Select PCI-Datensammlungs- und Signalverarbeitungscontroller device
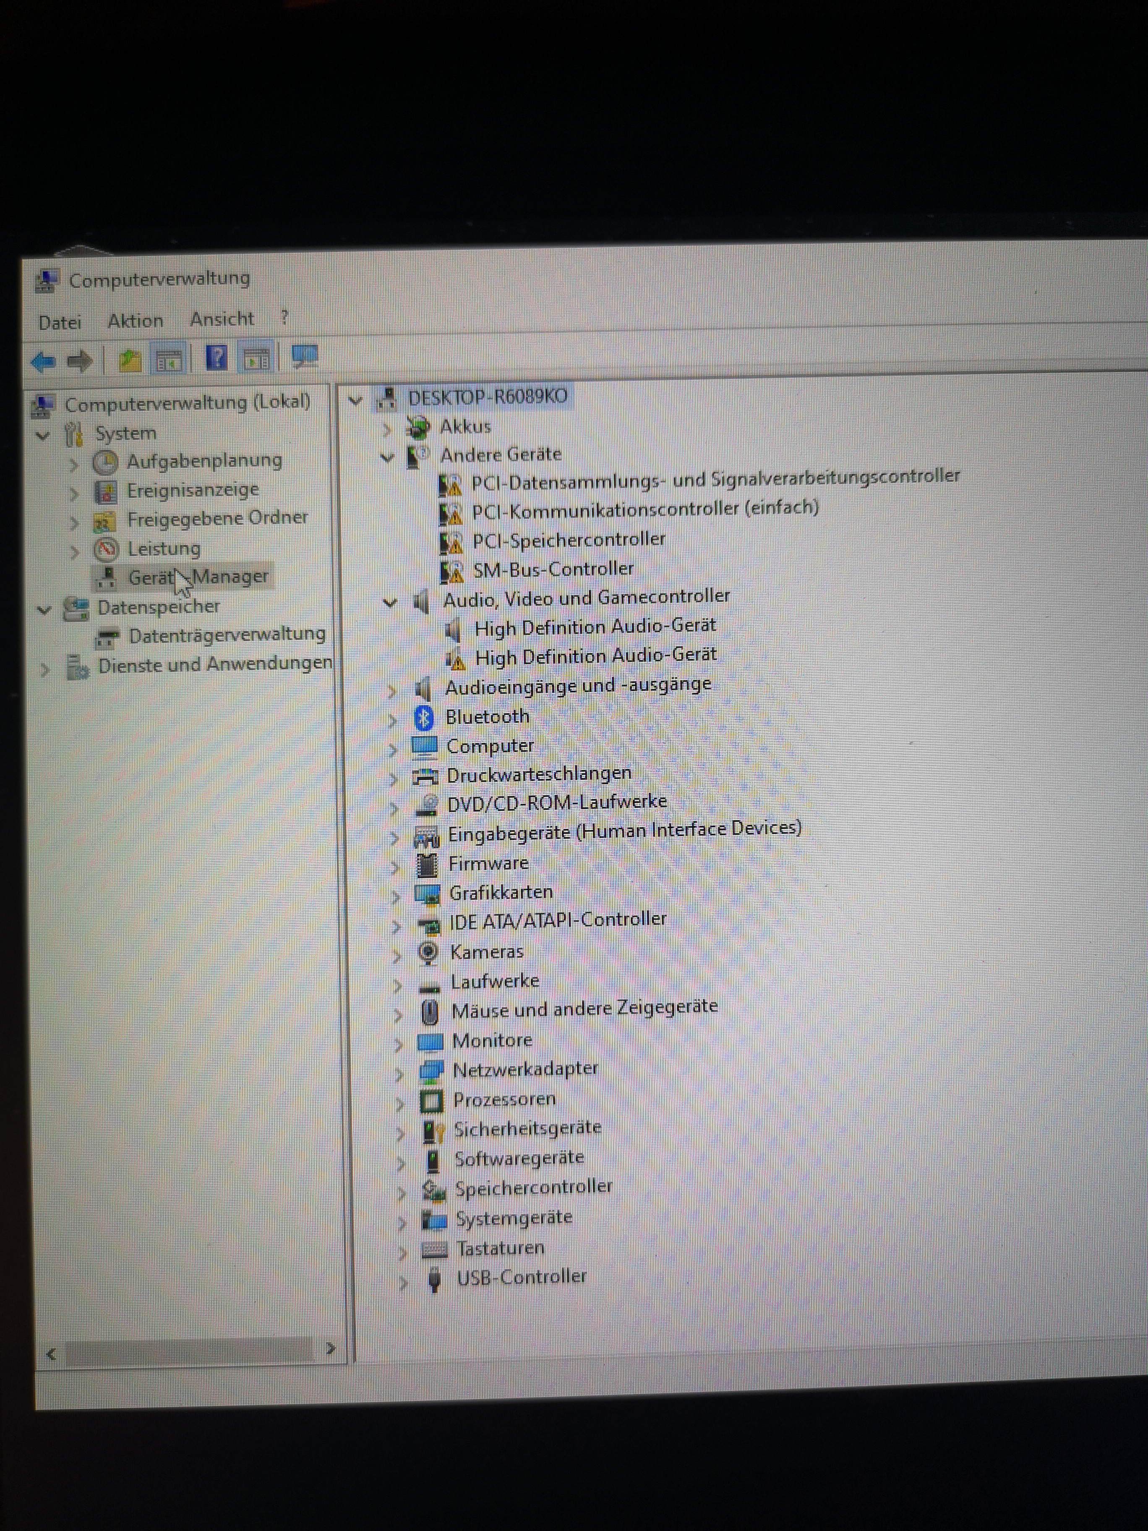 pyautogui.click(x=715, y=479)
